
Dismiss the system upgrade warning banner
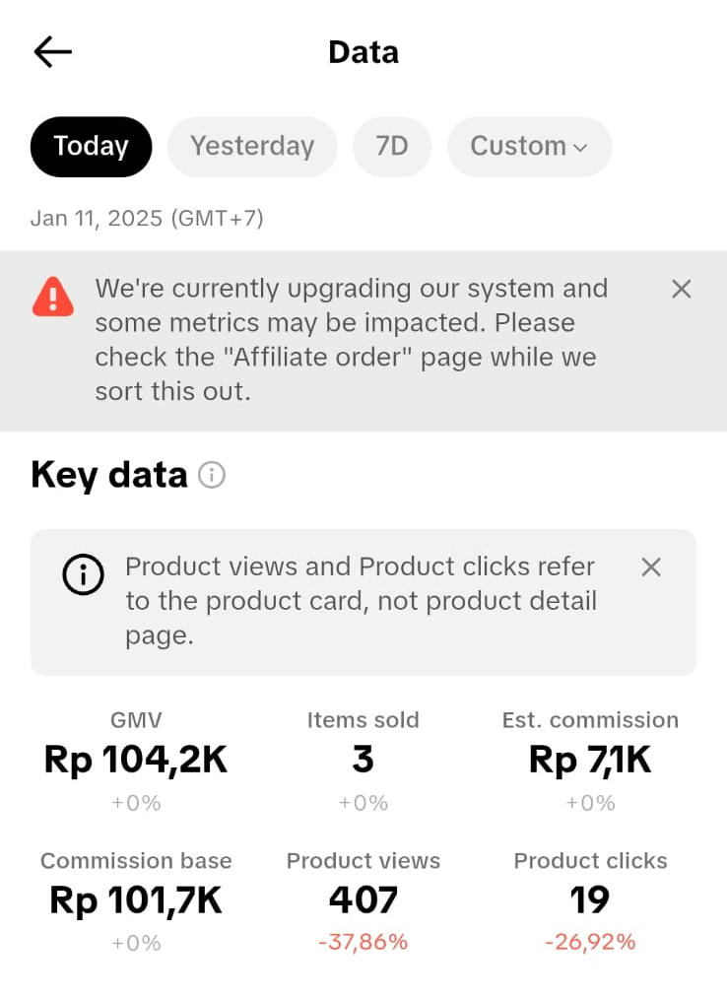tap(681, 290)
